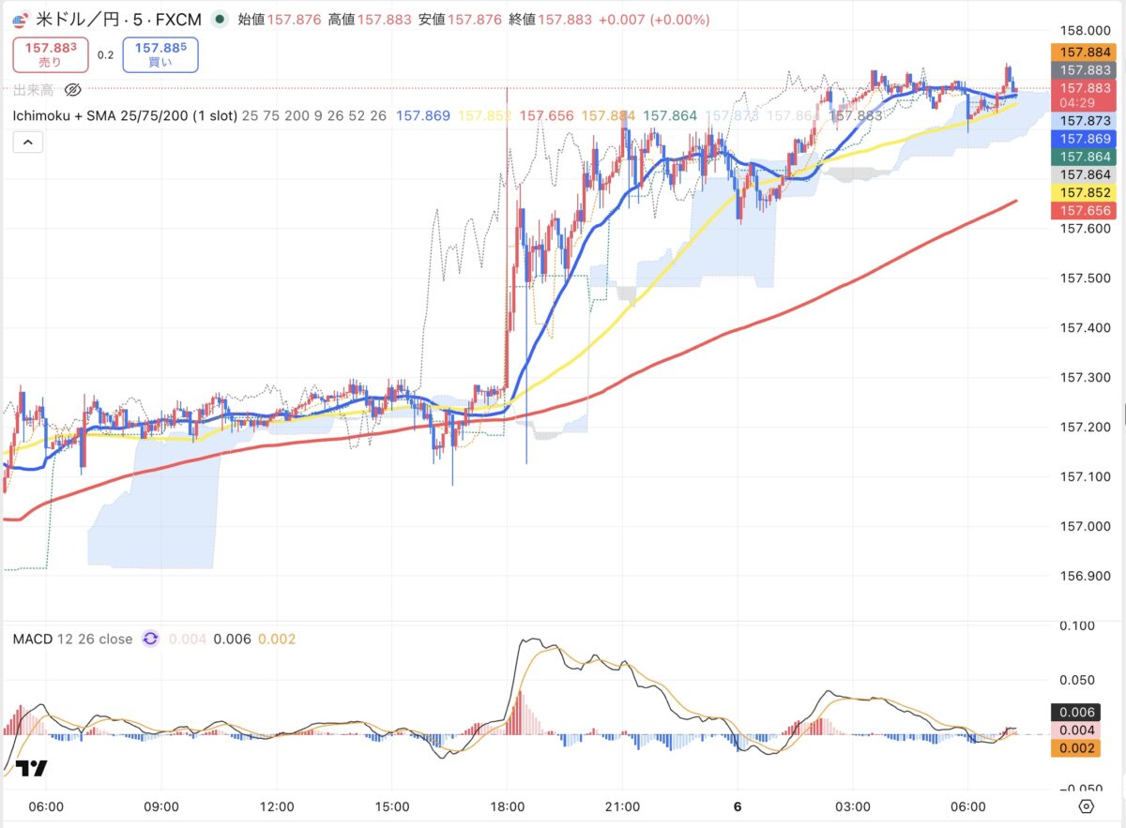Click the 157.300 price scale label
Image resolution: width=1126 pixels, height=828 pixels.
click(1086, 378)
